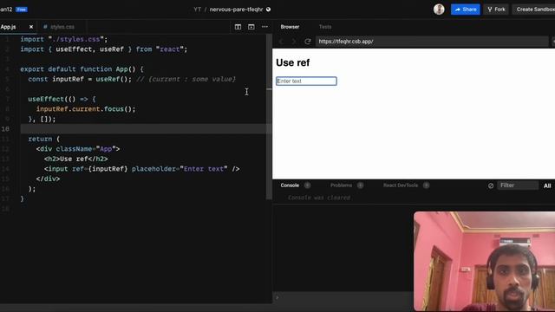
Task: Open the Problems panel tab
Action: 341,185
